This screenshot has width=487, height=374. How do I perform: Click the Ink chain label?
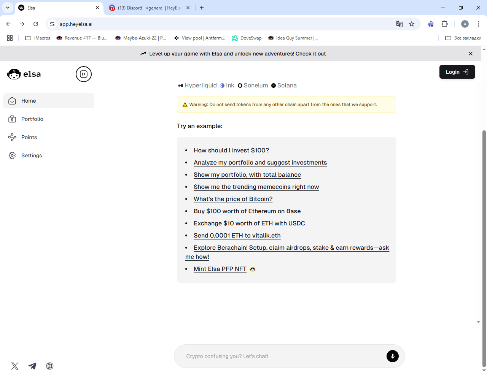227,86
